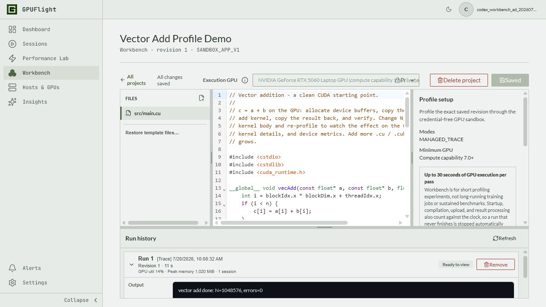Image resolution: width=546 pixels, height=307 pixels.
Task: Click the MANAGED_TRACE mode value
Action: (441, 139)
